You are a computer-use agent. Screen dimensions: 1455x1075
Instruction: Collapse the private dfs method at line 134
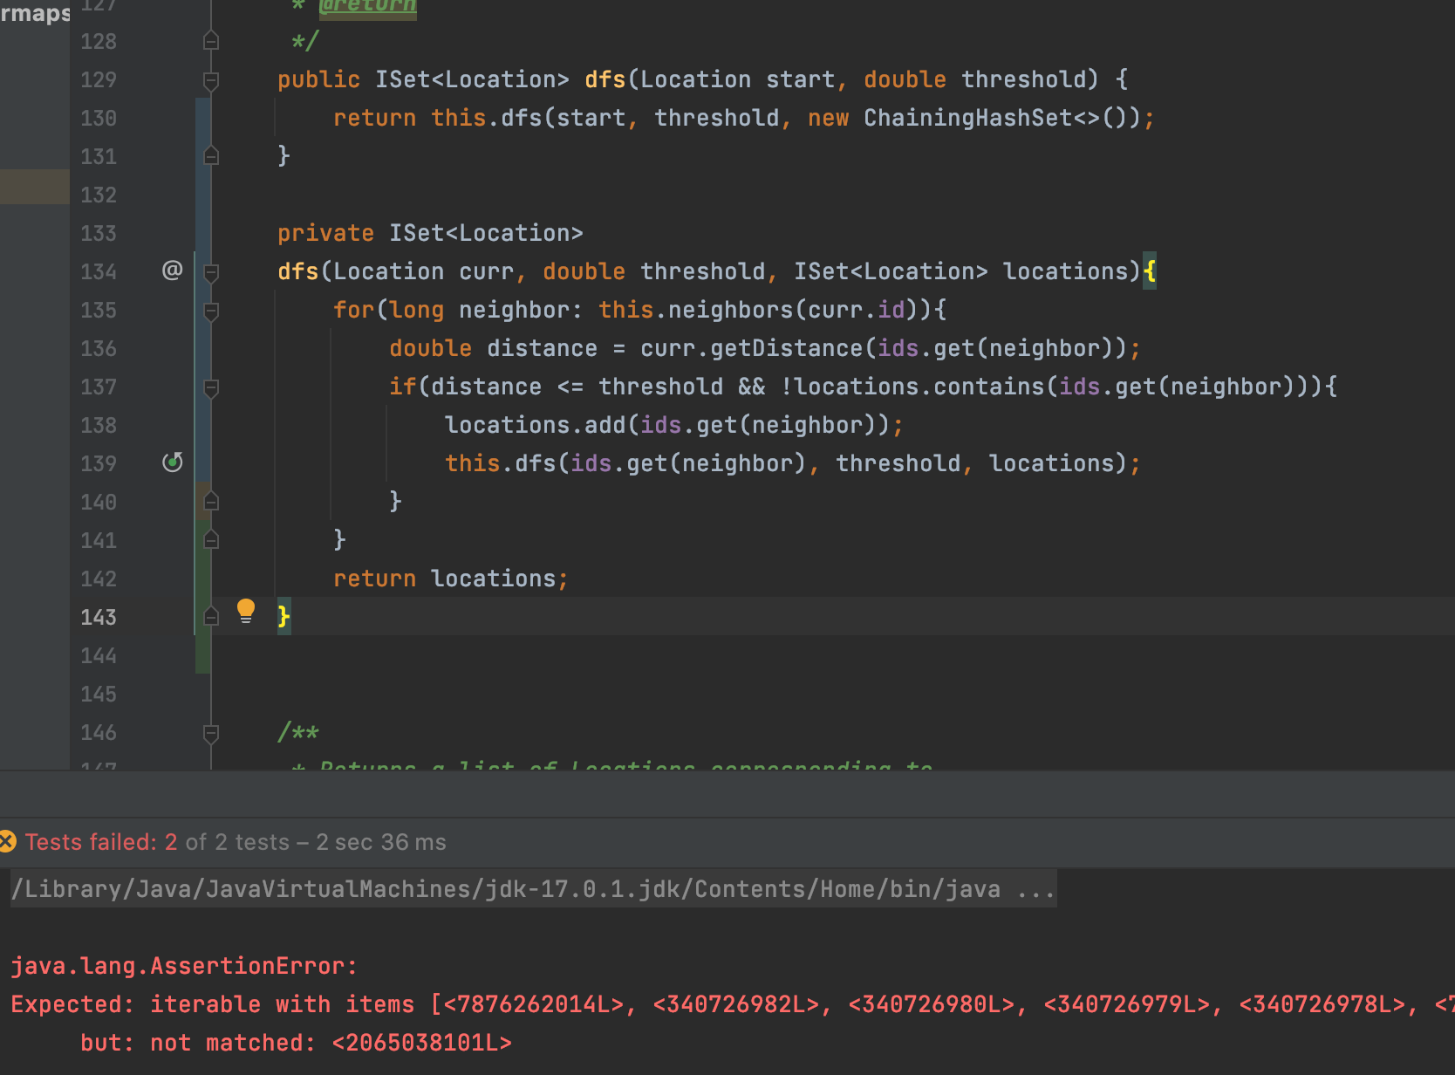point(210,272)
